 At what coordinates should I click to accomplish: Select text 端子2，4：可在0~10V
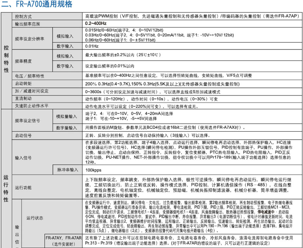(106, 114)
